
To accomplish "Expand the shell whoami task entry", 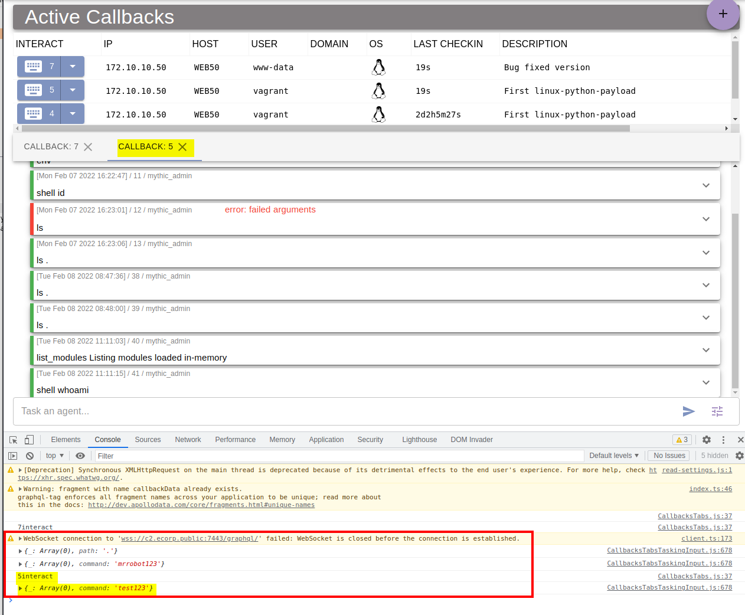I will coord(706,382).
